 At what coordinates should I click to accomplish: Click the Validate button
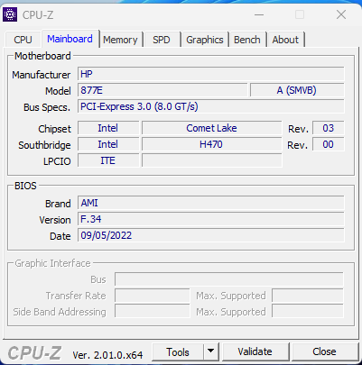(x=255, y=351)
